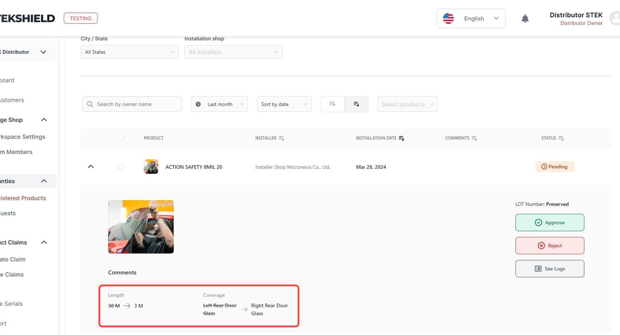The image size is (620, 335).
Task: Collapse the ACTION SAFETY 8MIL 20 row
Action: pos(91,167)
